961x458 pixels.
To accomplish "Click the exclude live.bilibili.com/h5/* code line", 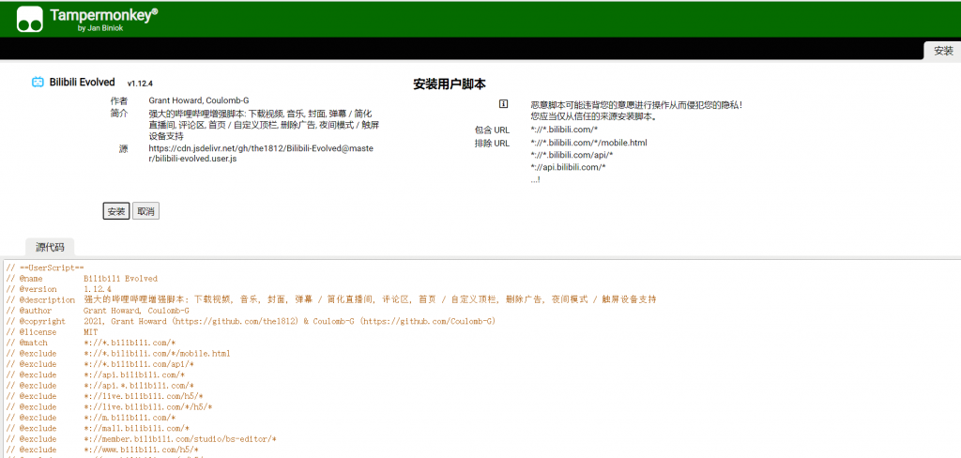I will tap(104, 396).
